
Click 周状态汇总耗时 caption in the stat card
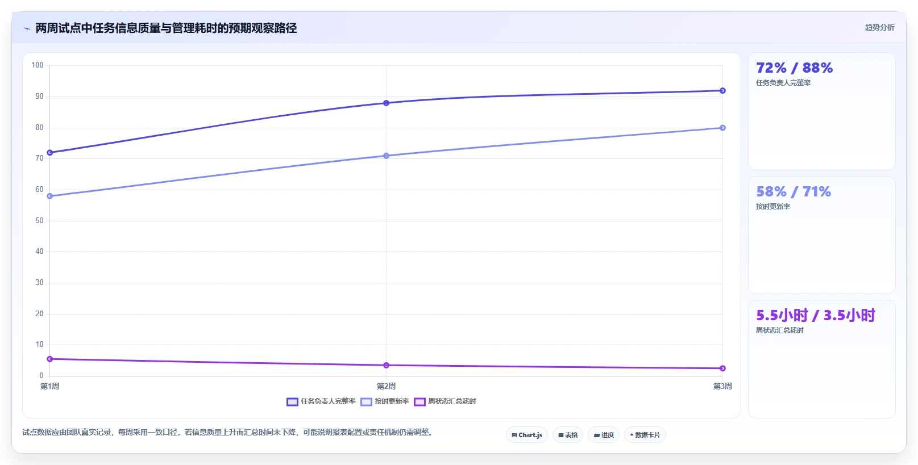780,330
